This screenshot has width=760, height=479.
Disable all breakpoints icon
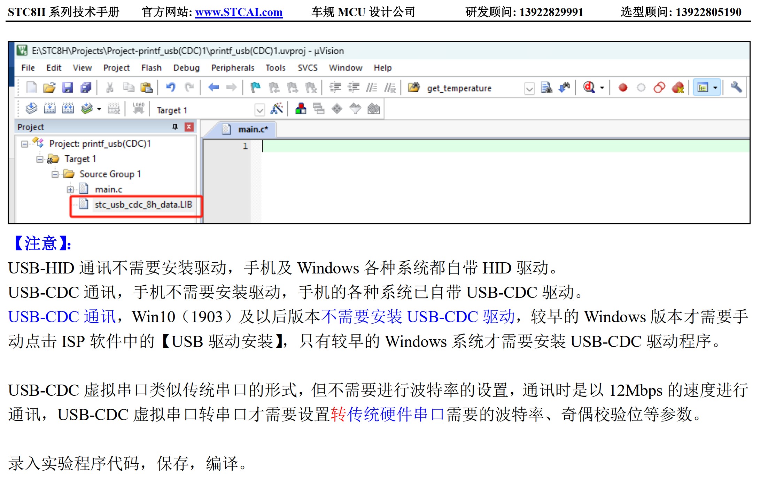click(659, 87)
